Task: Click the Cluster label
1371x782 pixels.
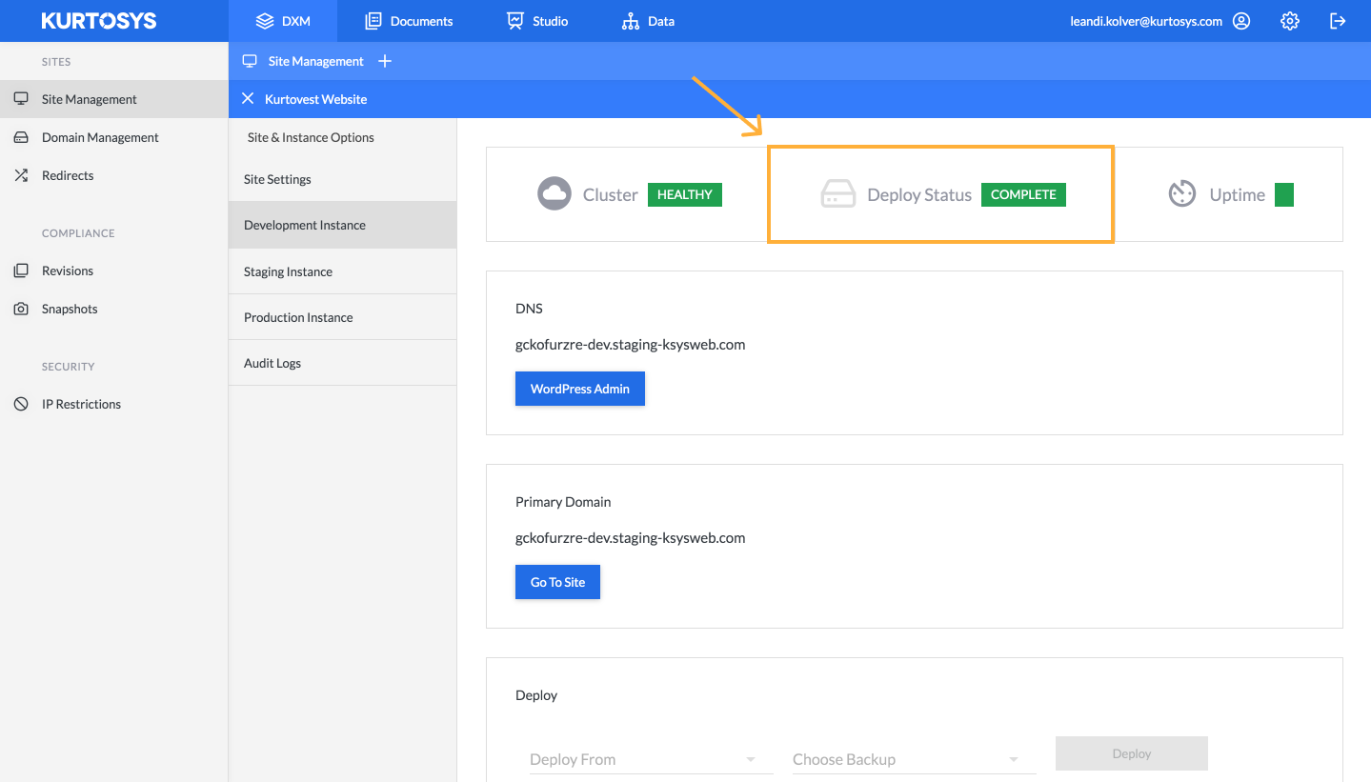Action: (x=611, y=194)
